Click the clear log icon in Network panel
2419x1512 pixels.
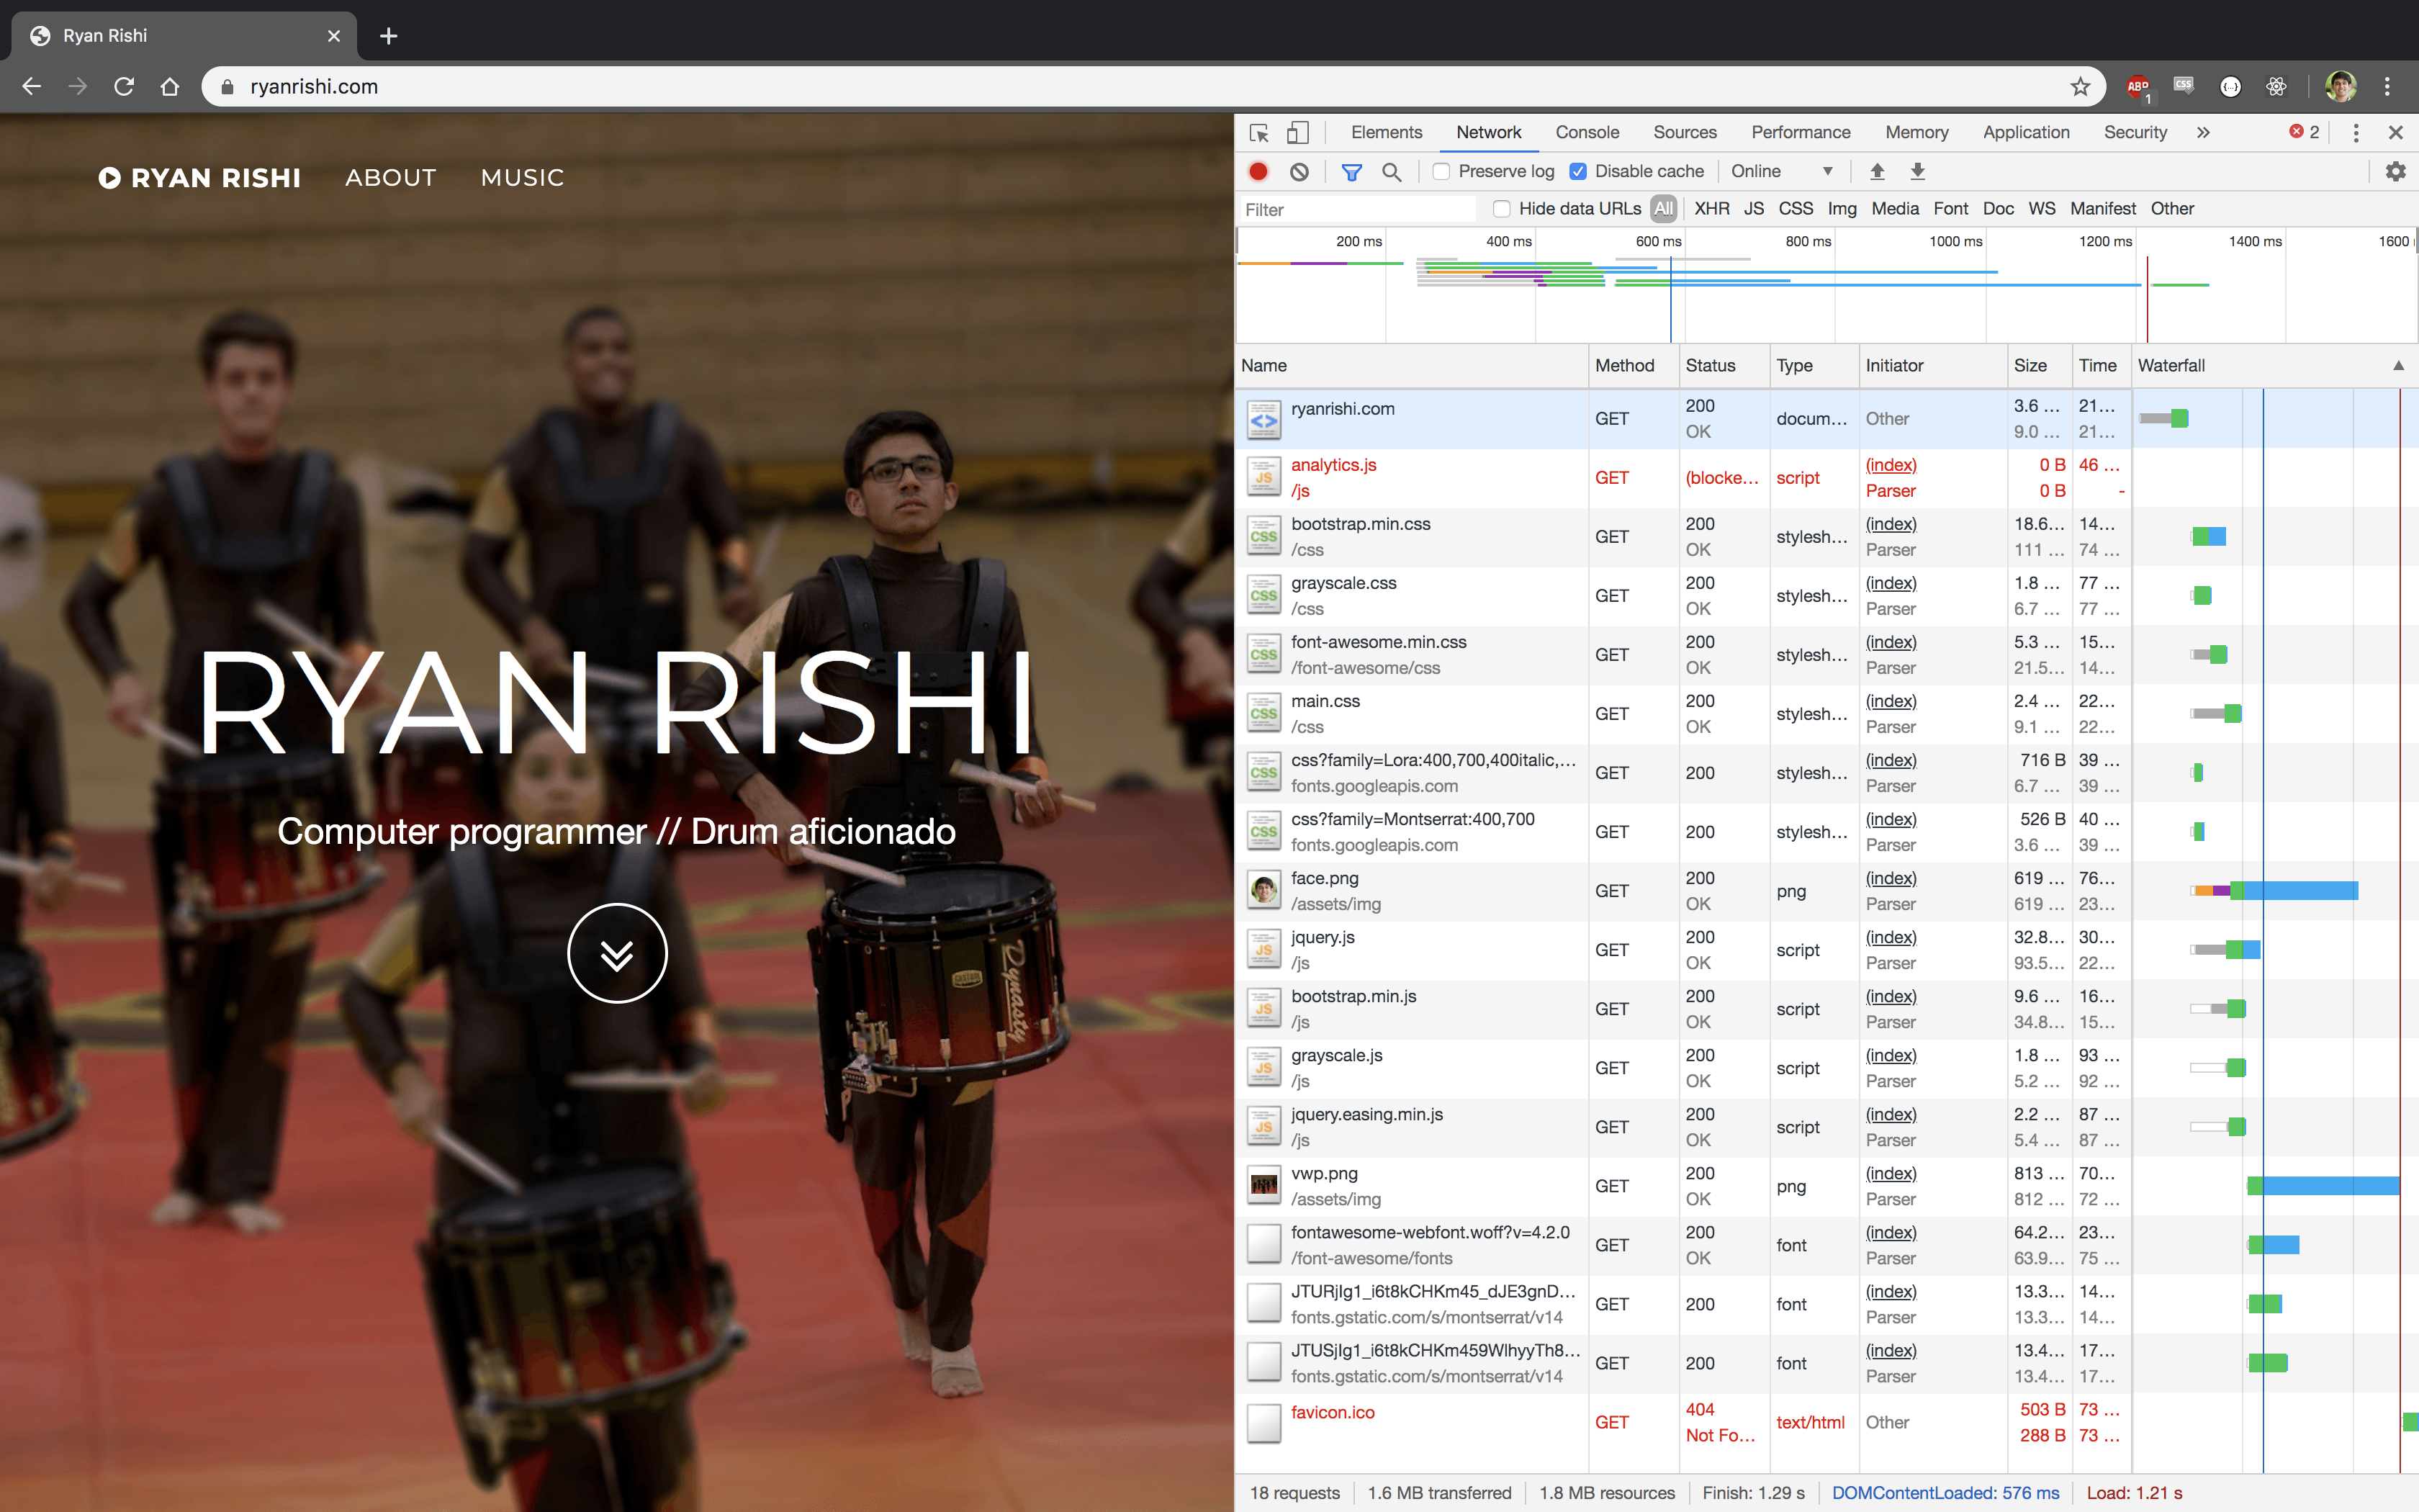(x=1299, y=171)
